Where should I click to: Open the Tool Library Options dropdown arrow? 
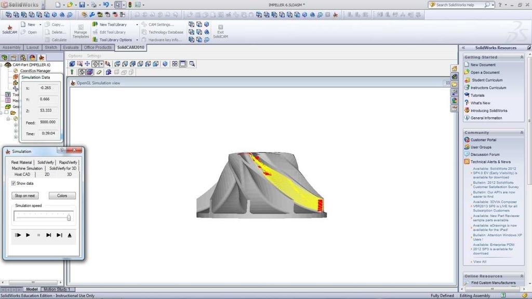[x=137, y=40]
